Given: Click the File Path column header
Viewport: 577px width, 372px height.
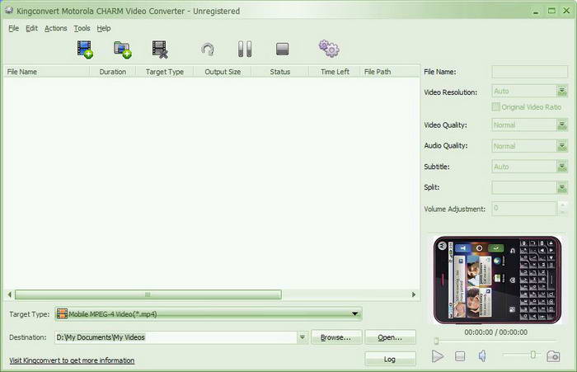Looking at the screenshot, I should coord(390,72).
